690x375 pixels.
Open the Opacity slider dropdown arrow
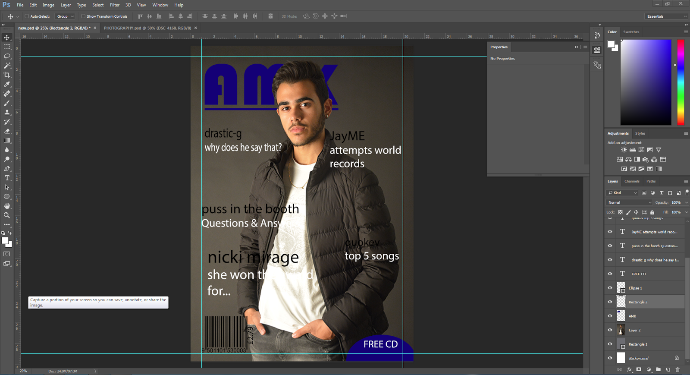686,202
